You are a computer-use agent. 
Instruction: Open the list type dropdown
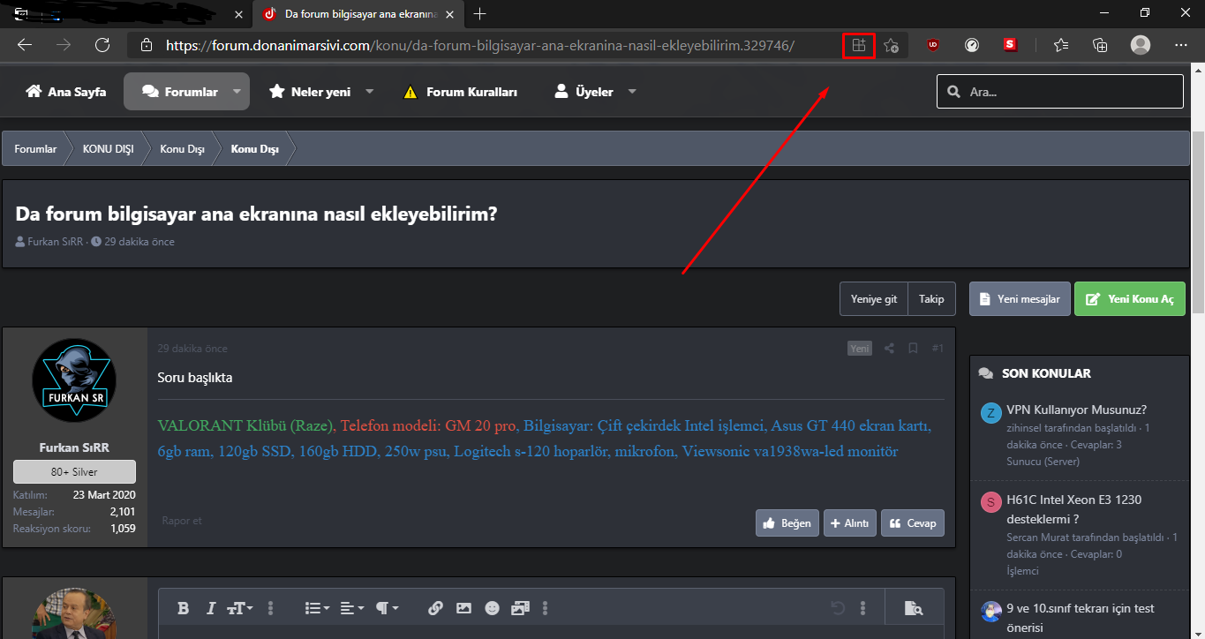(317, 608)
